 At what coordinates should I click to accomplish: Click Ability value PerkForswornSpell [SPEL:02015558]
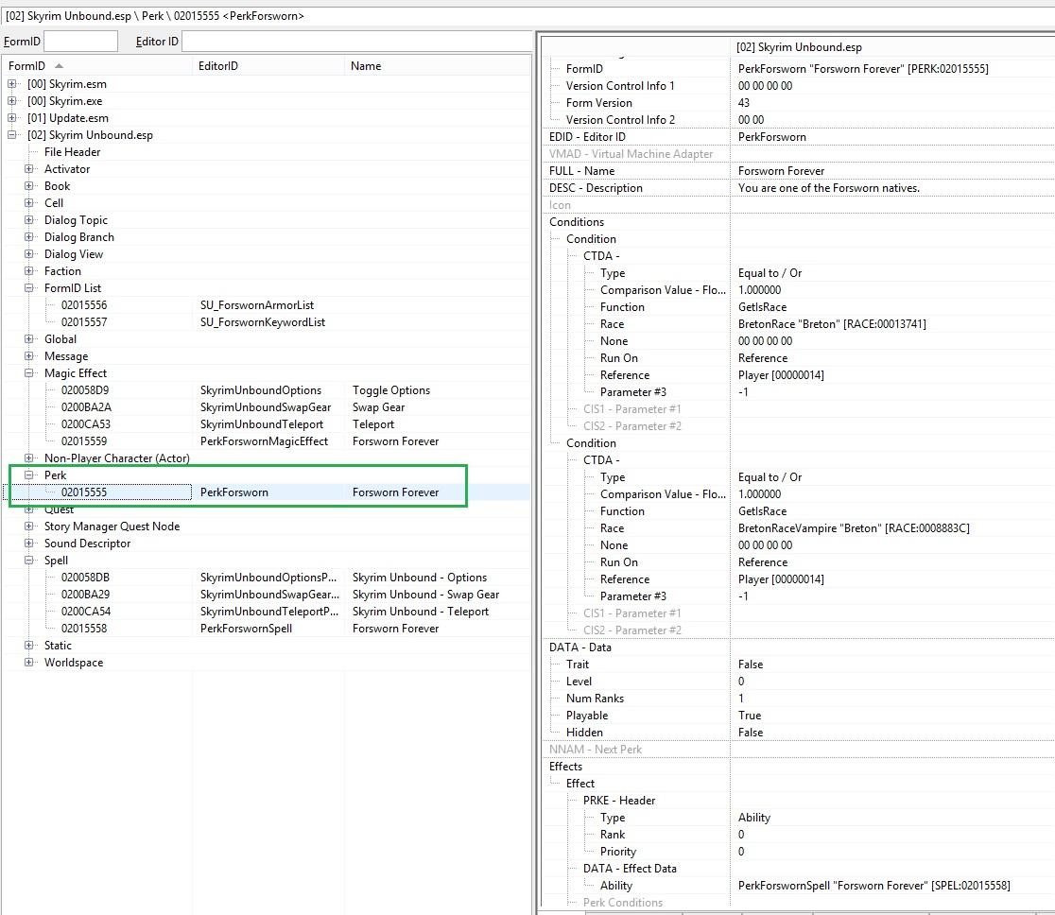(873, 886)
